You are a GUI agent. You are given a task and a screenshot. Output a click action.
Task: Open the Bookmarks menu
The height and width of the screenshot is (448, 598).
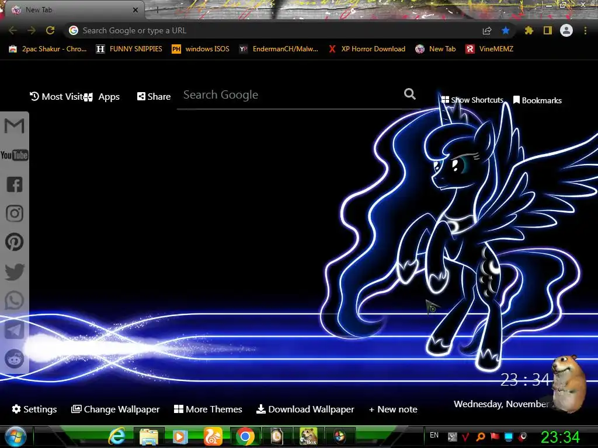pos(537,100)
